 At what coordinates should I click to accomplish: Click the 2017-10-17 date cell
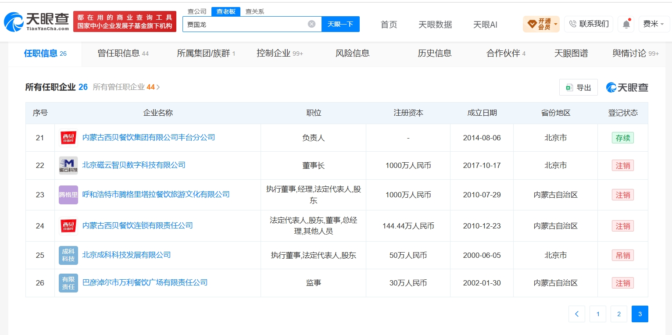pyautogui.click(x=482, y=166)
